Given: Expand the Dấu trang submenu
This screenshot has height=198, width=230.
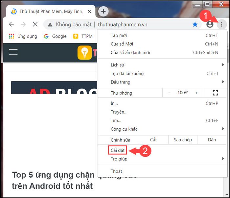Looking at the screenshot, I should pyautogui.click(x=162, y=82).
